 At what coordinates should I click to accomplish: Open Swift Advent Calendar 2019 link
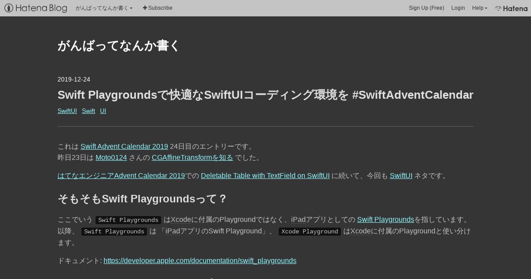tap(124, 146)
